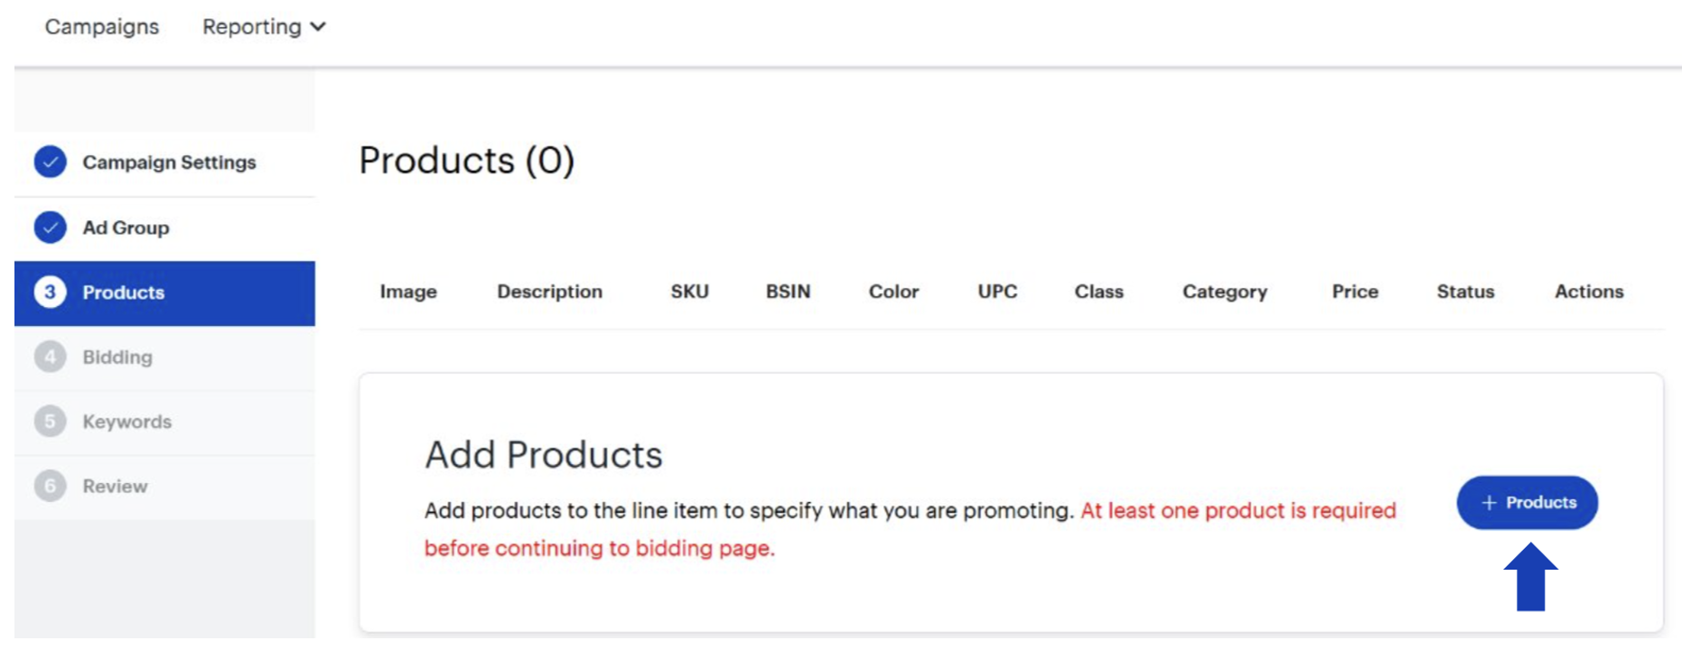Expand the Reporting dropdown chevron

click(x=318, y=27)
